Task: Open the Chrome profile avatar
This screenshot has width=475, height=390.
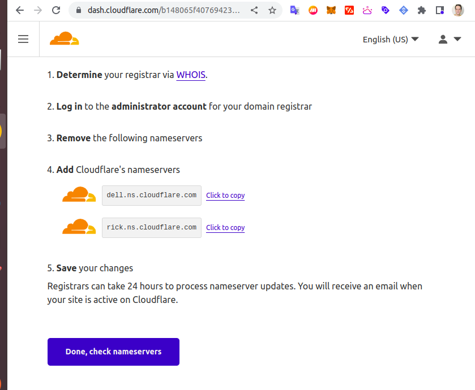Action: click(458, 10)
